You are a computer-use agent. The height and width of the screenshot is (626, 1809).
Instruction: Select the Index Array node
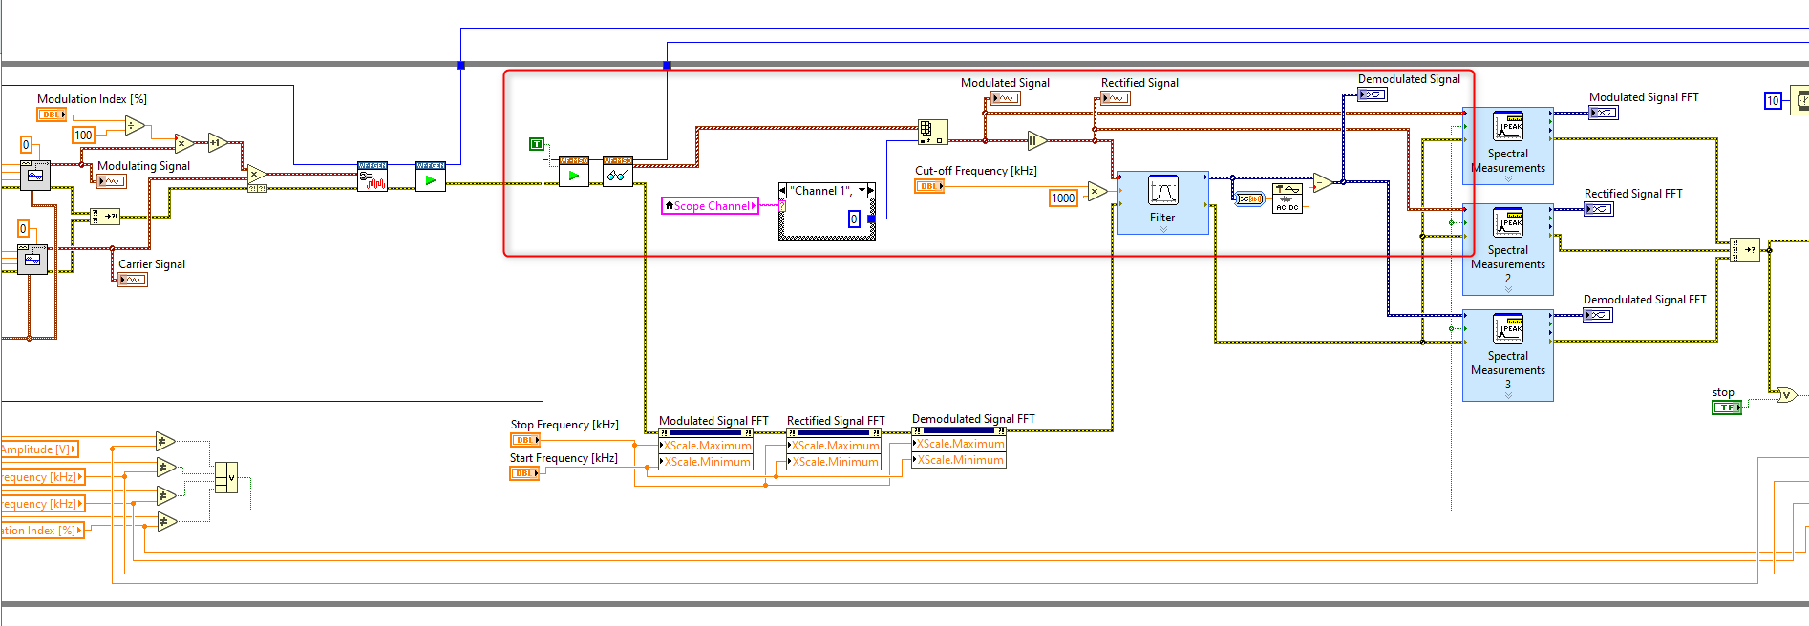[932, 132]
